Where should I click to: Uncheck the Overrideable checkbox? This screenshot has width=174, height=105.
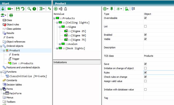point(145,18)
